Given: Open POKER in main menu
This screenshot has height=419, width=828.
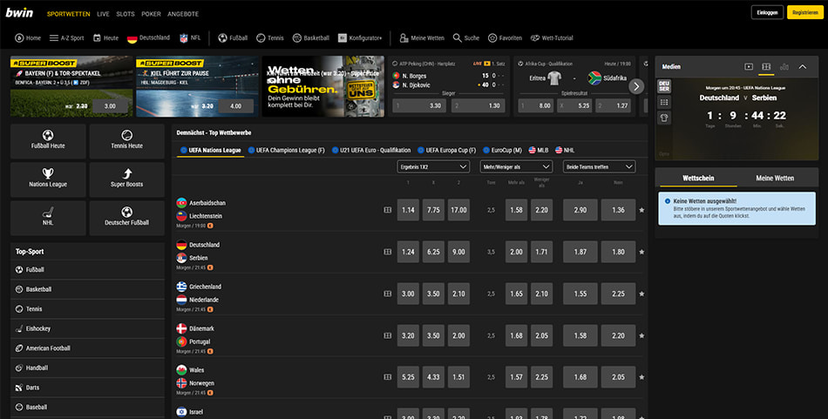Looking at the screenshot, I should point(151,14).
